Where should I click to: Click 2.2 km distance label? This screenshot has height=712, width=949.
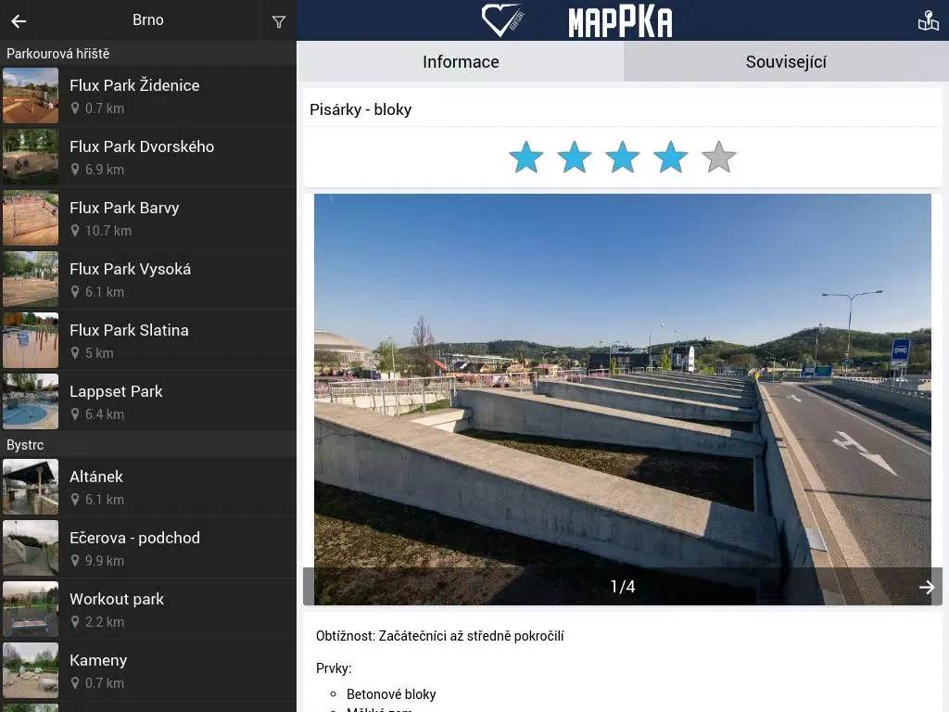coord(104,622)
